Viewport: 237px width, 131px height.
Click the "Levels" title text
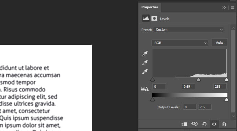tap(165, 19)
